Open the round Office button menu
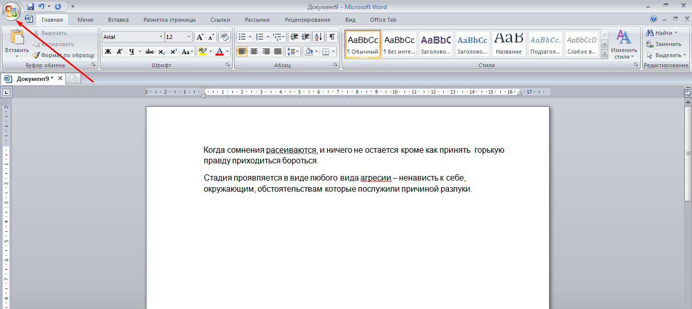This screenshot has width=692, height=309. tap(11, 11)
